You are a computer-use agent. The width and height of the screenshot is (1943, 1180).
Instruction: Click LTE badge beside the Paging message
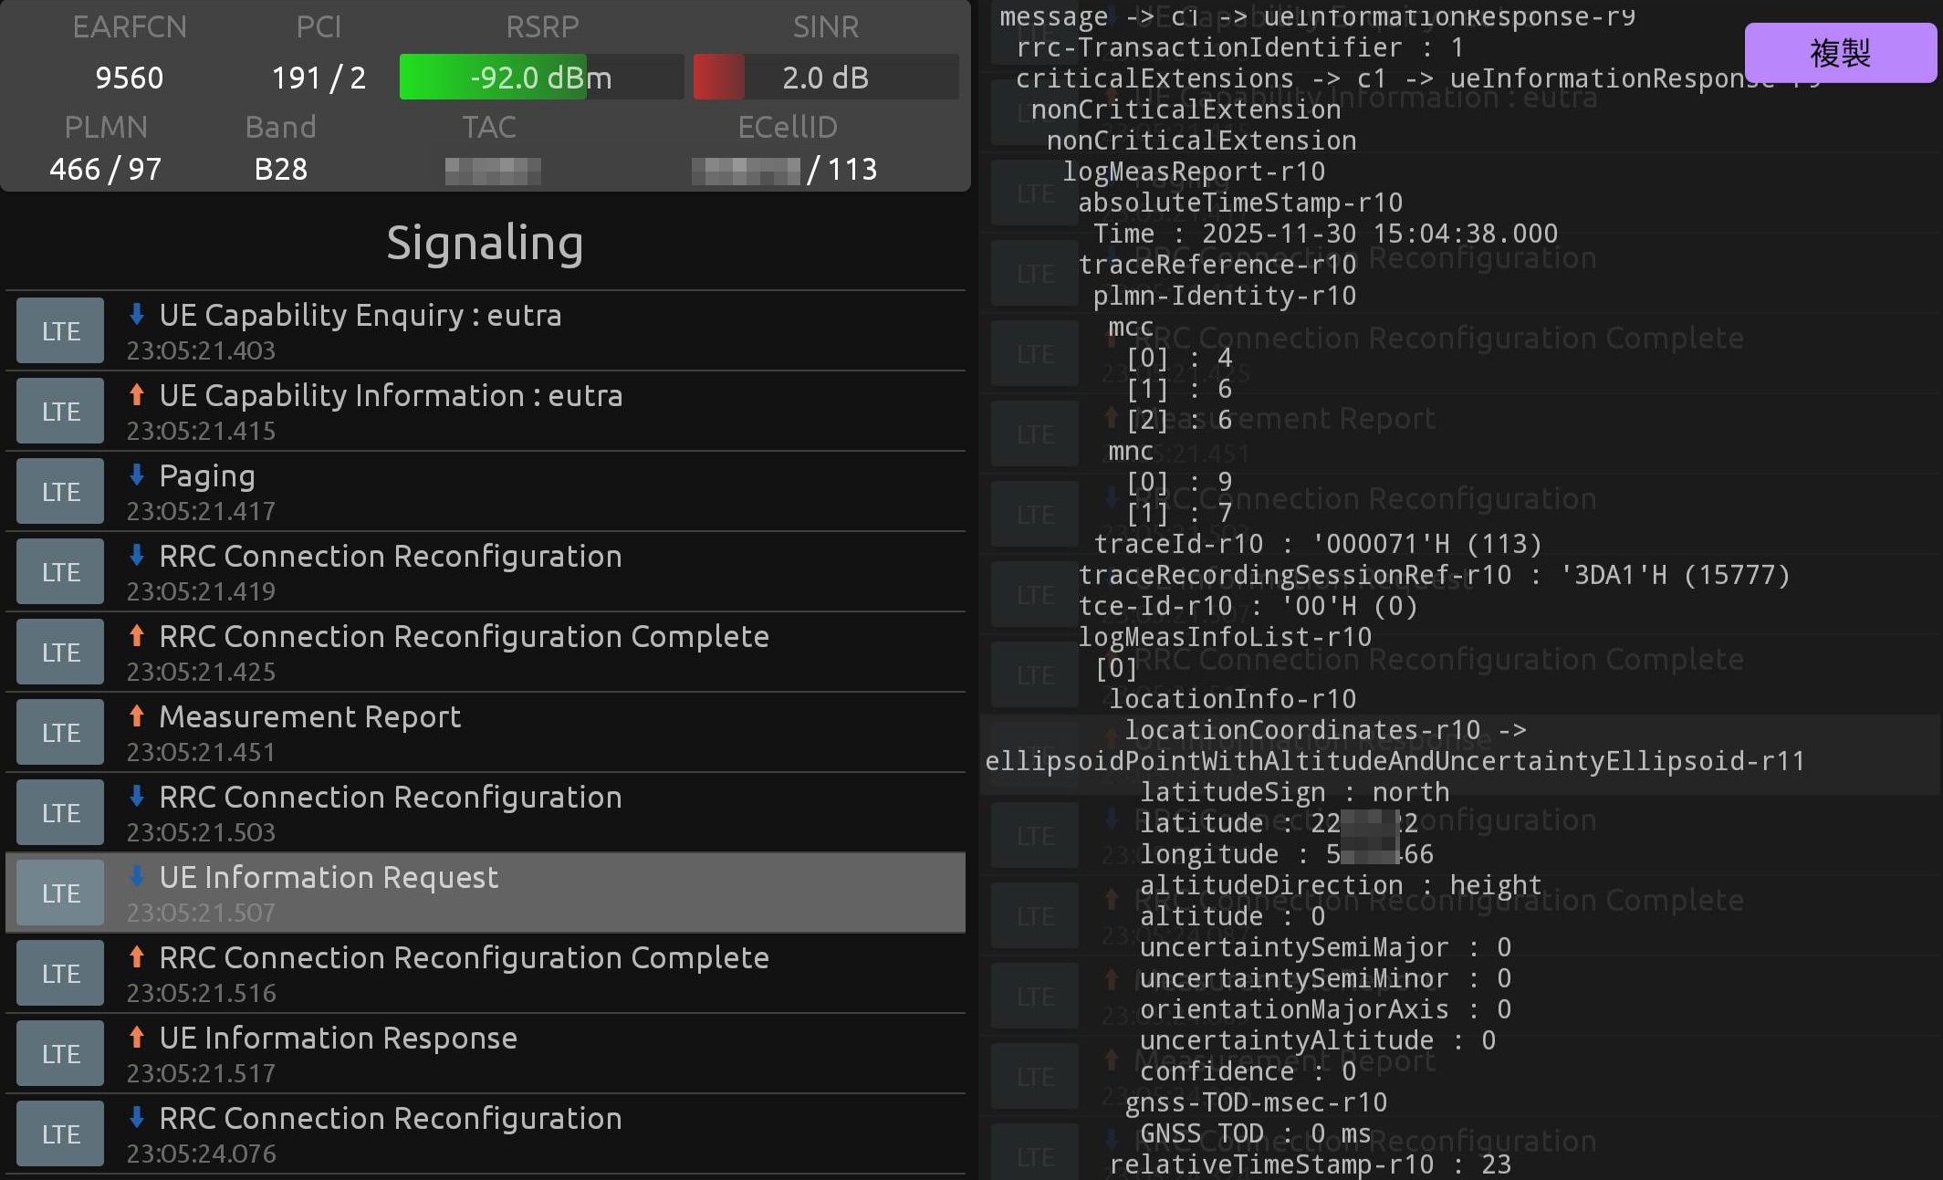(60, 492)
